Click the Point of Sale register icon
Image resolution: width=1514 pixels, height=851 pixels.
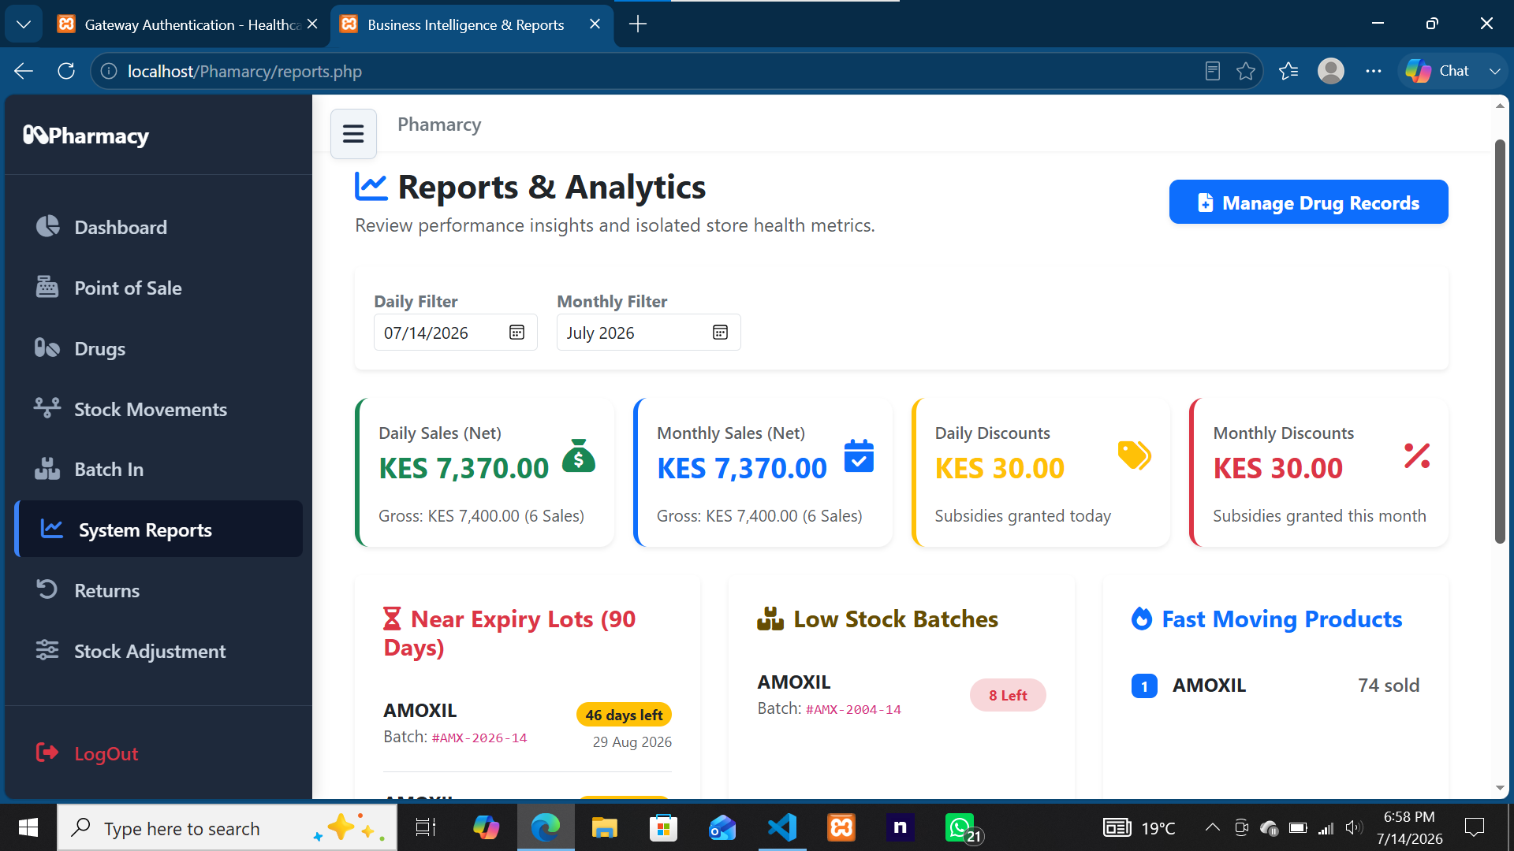[47, 287]
